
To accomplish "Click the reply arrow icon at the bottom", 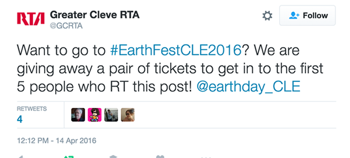I will tap(20, 157).
